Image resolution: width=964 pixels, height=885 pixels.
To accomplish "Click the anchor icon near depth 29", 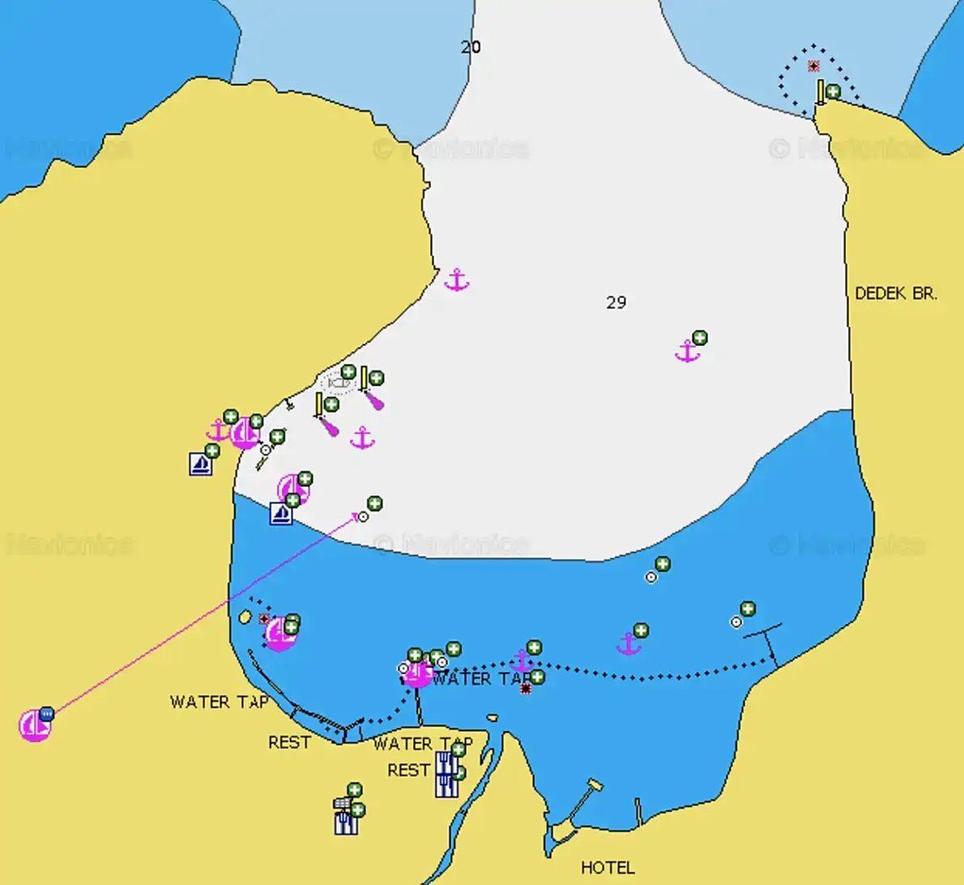I will [x=687, y=351].
